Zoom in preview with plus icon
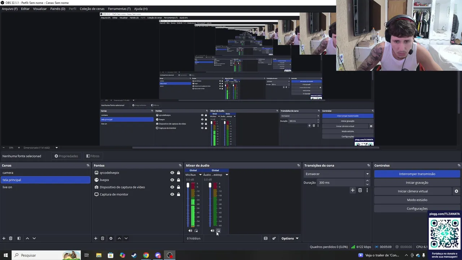 coord(19,148)
